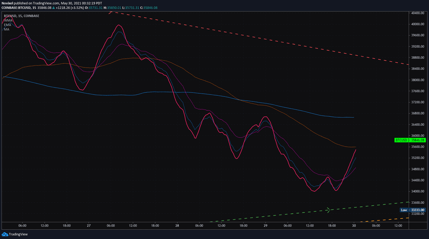Select the MA indicator legend

click(7, 29)
